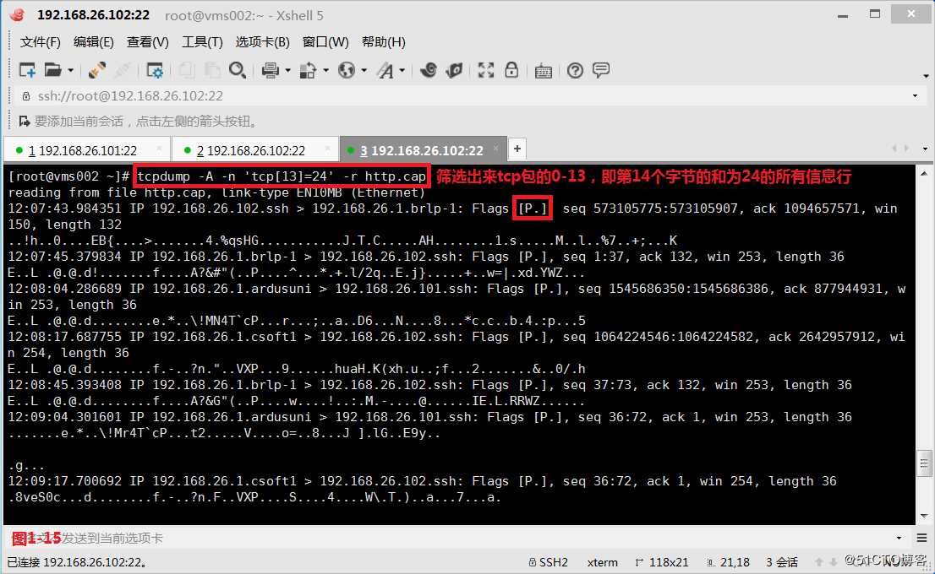Open the 选项卡(B) menu
Screen dimensions: 935x574
tap(262, 41)
